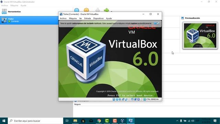Screen dimensions: 220x124
Task: Click the gray Descartar arrow icon
Action: pos(98,10)
